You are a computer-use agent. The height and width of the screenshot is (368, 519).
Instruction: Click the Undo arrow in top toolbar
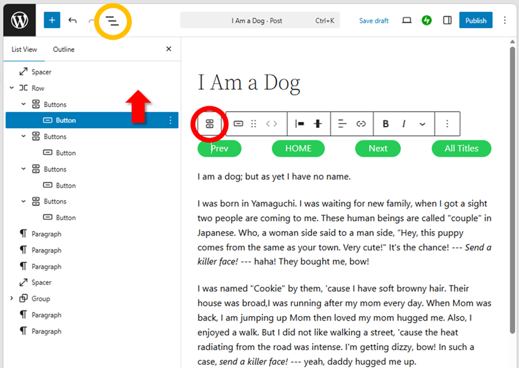point(72,20)
